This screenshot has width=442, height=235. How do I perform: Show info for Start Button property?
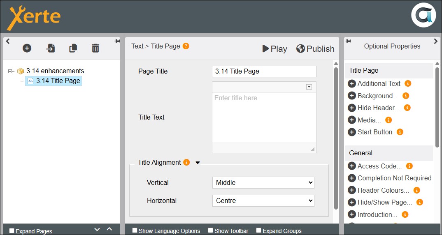[x=400, y=132]
